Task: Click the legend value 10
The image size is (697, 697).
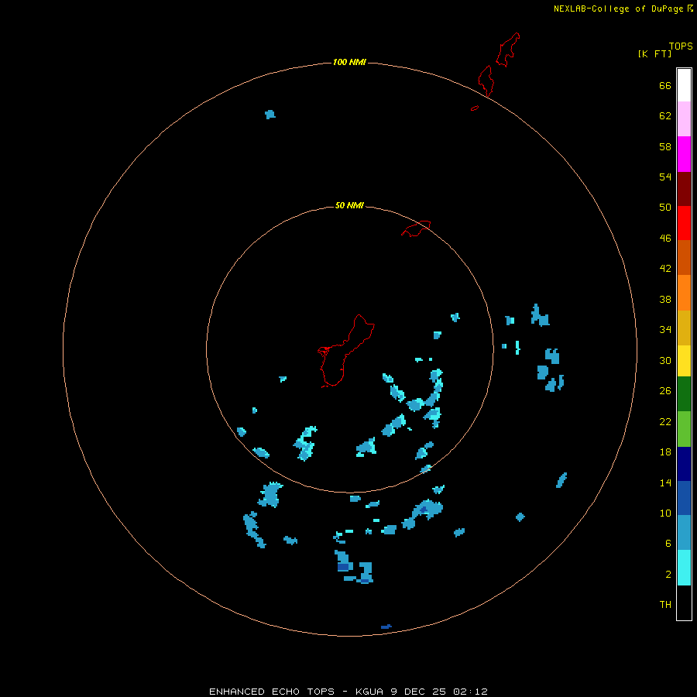Action: pyautogui.click(x=665, y=513)
